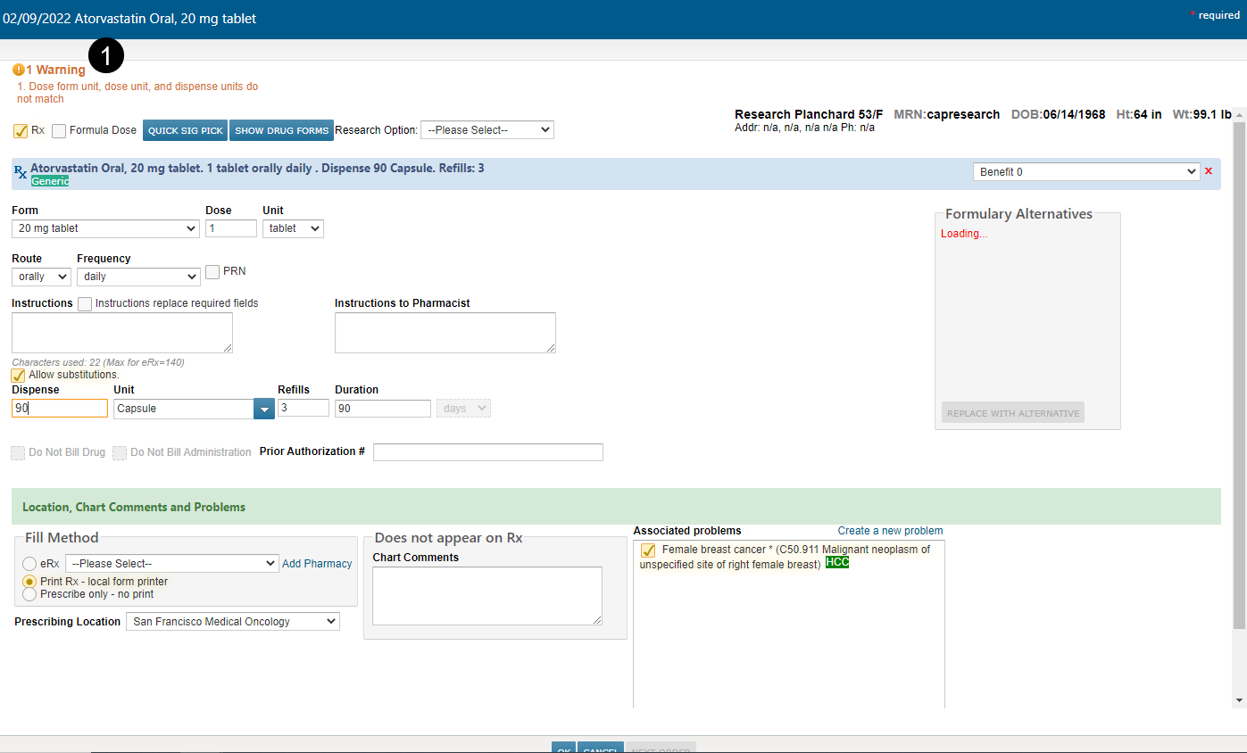Open the Prescribing Location dropdown
Screen dimensions: 1247x753
(x=232, y=622)
